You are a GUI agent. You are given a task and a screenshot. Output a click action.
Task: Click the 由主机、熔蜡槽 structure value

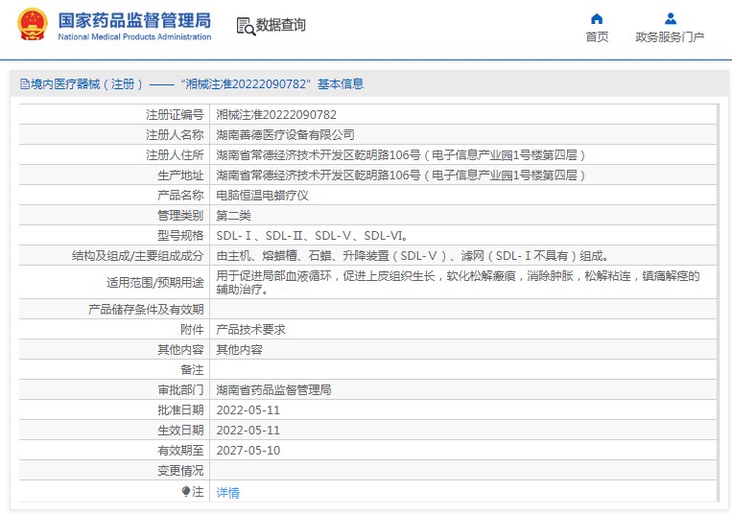point(413,256)
